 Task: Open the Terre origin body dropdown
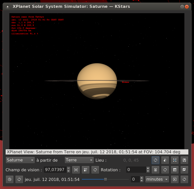[79, 160]
